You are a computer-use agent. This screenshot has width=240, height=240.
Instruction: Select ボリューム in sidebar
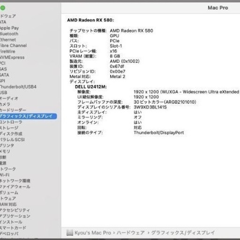point(9,193)
